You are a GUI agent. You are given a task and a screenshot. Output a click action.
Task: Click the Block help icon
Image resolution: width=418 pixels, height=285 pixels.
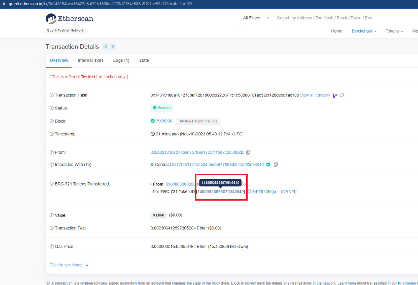52,121
